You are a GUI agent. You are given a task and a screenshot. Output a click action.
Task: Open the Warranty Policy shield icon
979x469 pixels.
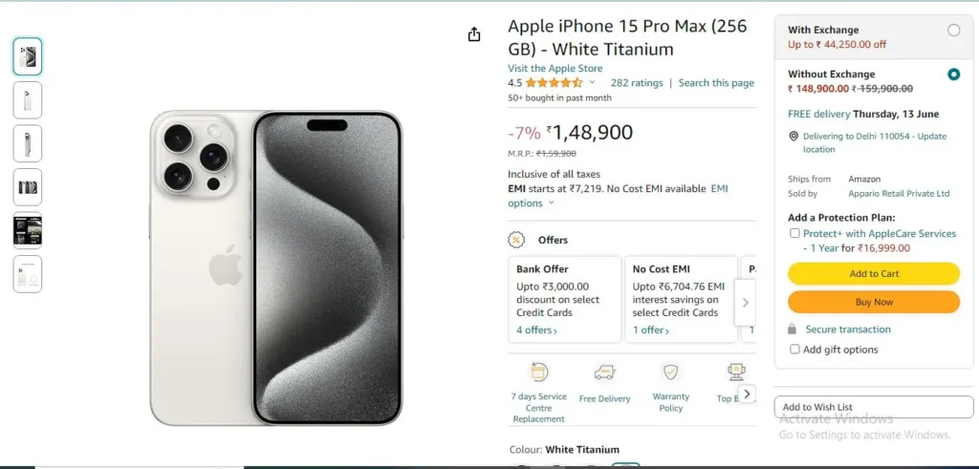coord(670,373)
